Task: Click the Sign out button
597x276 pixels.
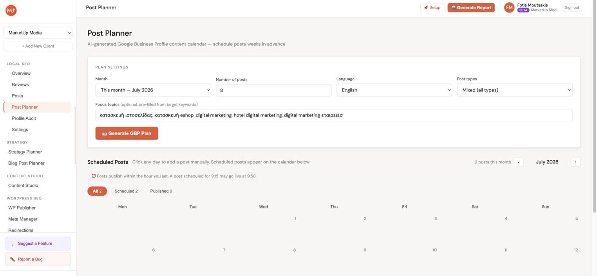Action: click(x=572, y=7)
